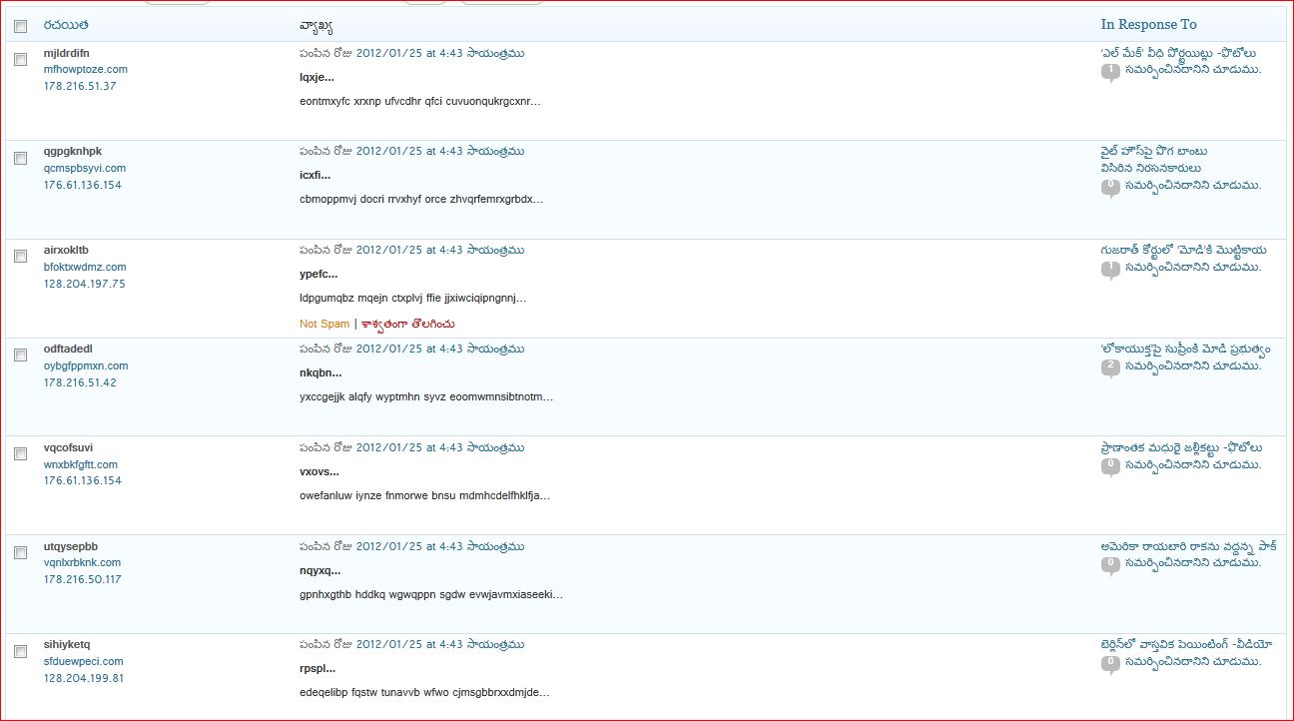Click comment count bubble in mjldrdifn row
This screenshot has width=1294, height=721.
point(1109,71)
